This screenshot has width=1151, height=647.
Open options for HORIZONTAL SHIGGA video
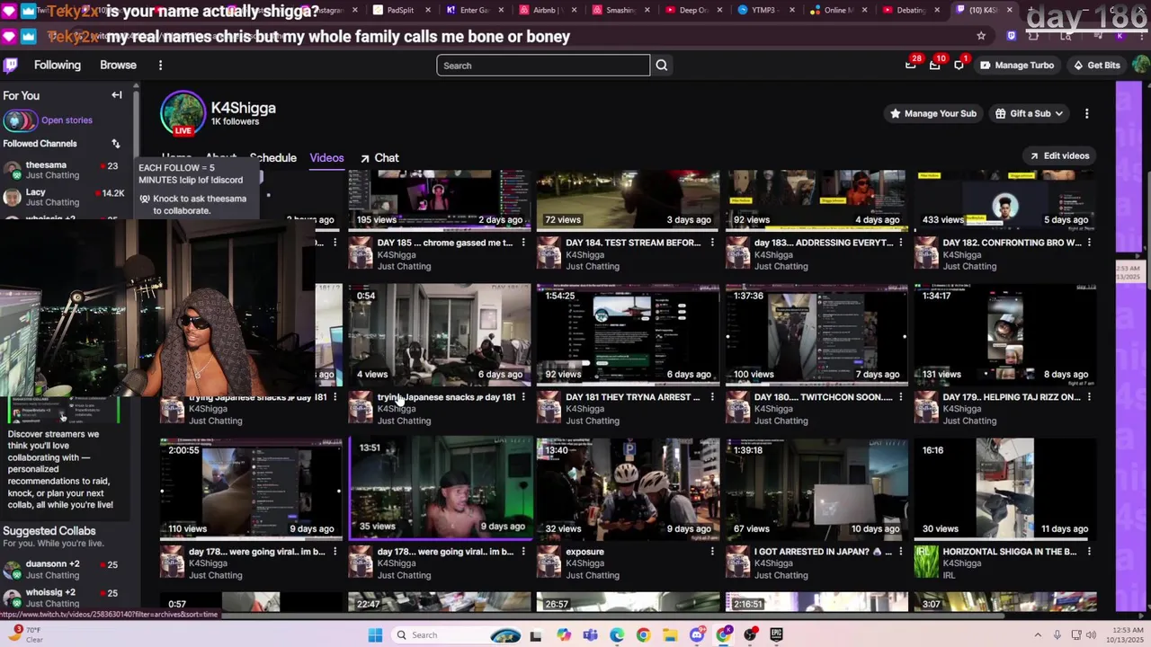coord(1089,552)
